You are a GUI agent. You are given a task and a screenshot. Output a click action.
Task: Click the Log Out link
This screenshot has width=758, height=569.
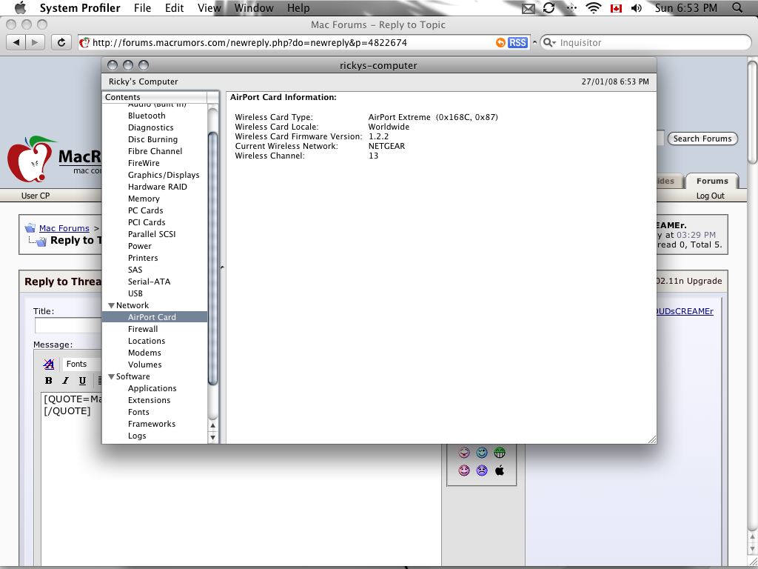[x=710, y=196]
